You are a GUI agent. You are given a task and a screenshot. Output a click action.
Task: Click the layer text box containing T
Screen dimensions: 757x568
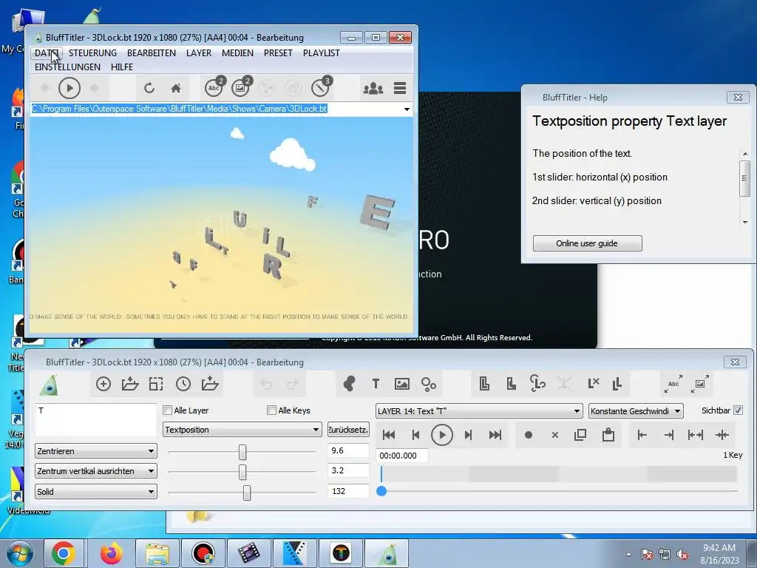coord(96,420)
